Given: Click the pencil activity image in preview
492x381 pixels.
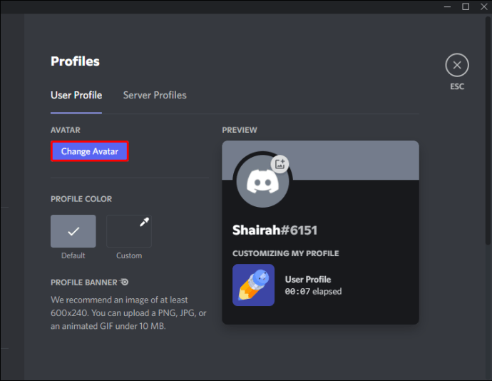Looking at the screenshot, I should click(254, 285).
